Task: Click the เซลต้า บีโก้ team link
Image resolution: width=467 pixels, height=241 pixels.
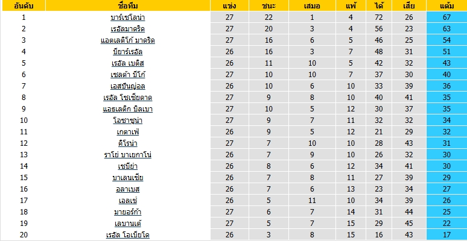Action: coord(127,74)
